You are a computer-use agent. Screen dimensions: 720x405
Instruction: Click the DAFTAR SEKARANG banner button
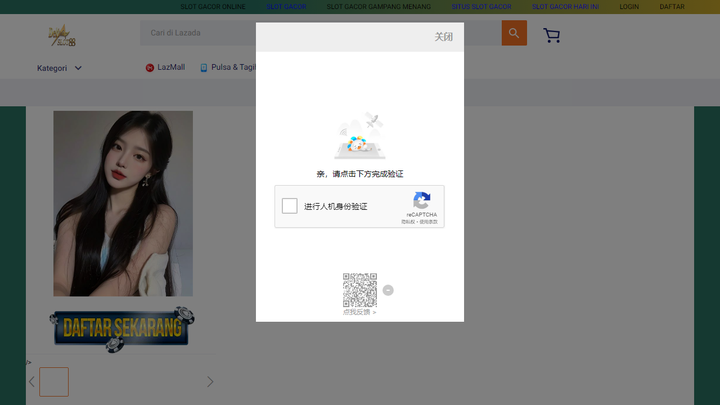121,329
